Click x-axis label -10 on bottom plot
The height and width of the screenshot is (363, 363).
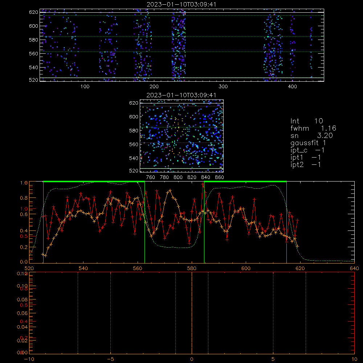(x=29, y=359)
